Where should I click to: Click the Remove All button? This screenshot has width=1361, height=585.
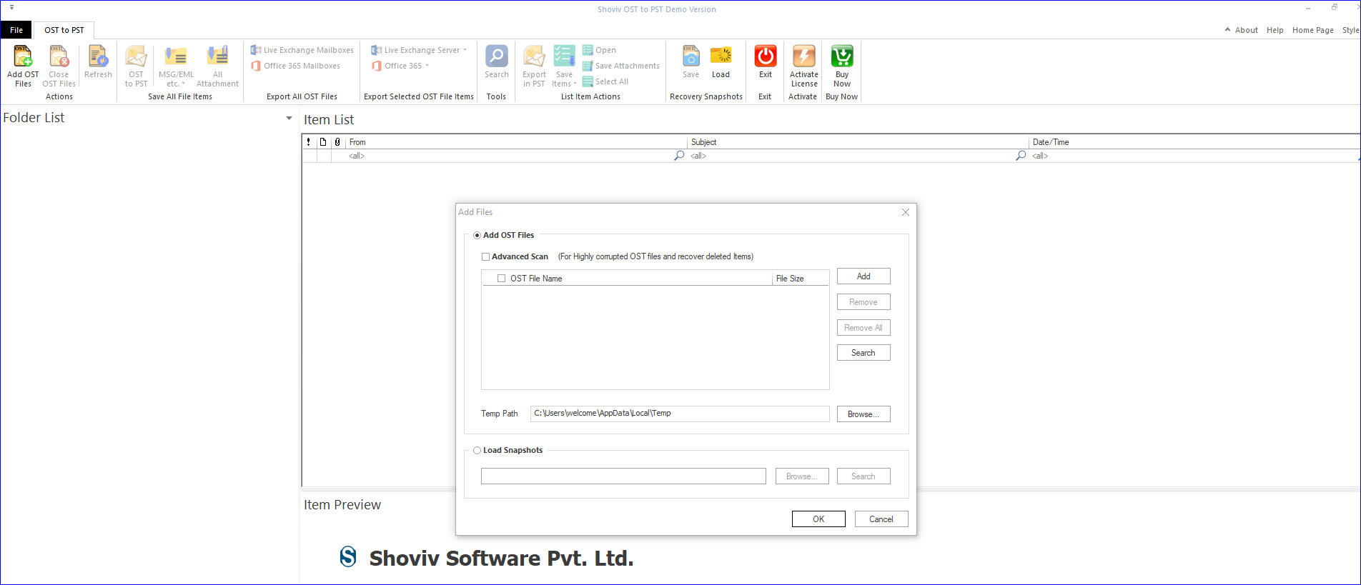(863, 328)
